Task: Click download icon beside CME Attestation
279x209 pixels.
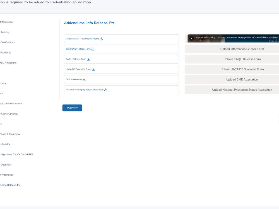Action: (84, 80)
